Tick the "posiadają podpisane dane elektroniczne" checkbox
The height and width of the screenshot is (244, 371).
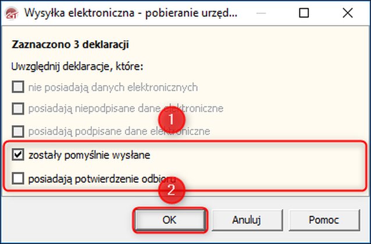click(x=18, y=131)
